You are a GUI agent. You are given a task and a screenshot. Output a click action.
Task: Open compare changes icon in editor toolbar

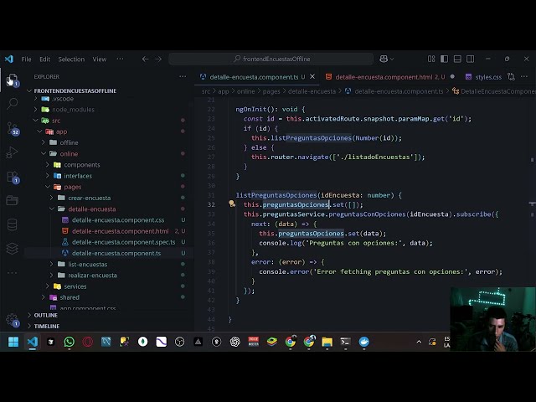(511, 77)
